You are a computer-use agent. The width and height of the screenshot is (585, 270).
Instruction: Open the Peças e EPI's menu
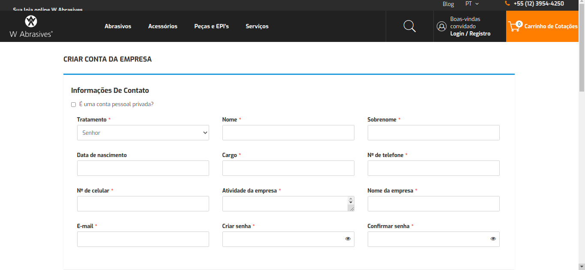click(212, 26)
